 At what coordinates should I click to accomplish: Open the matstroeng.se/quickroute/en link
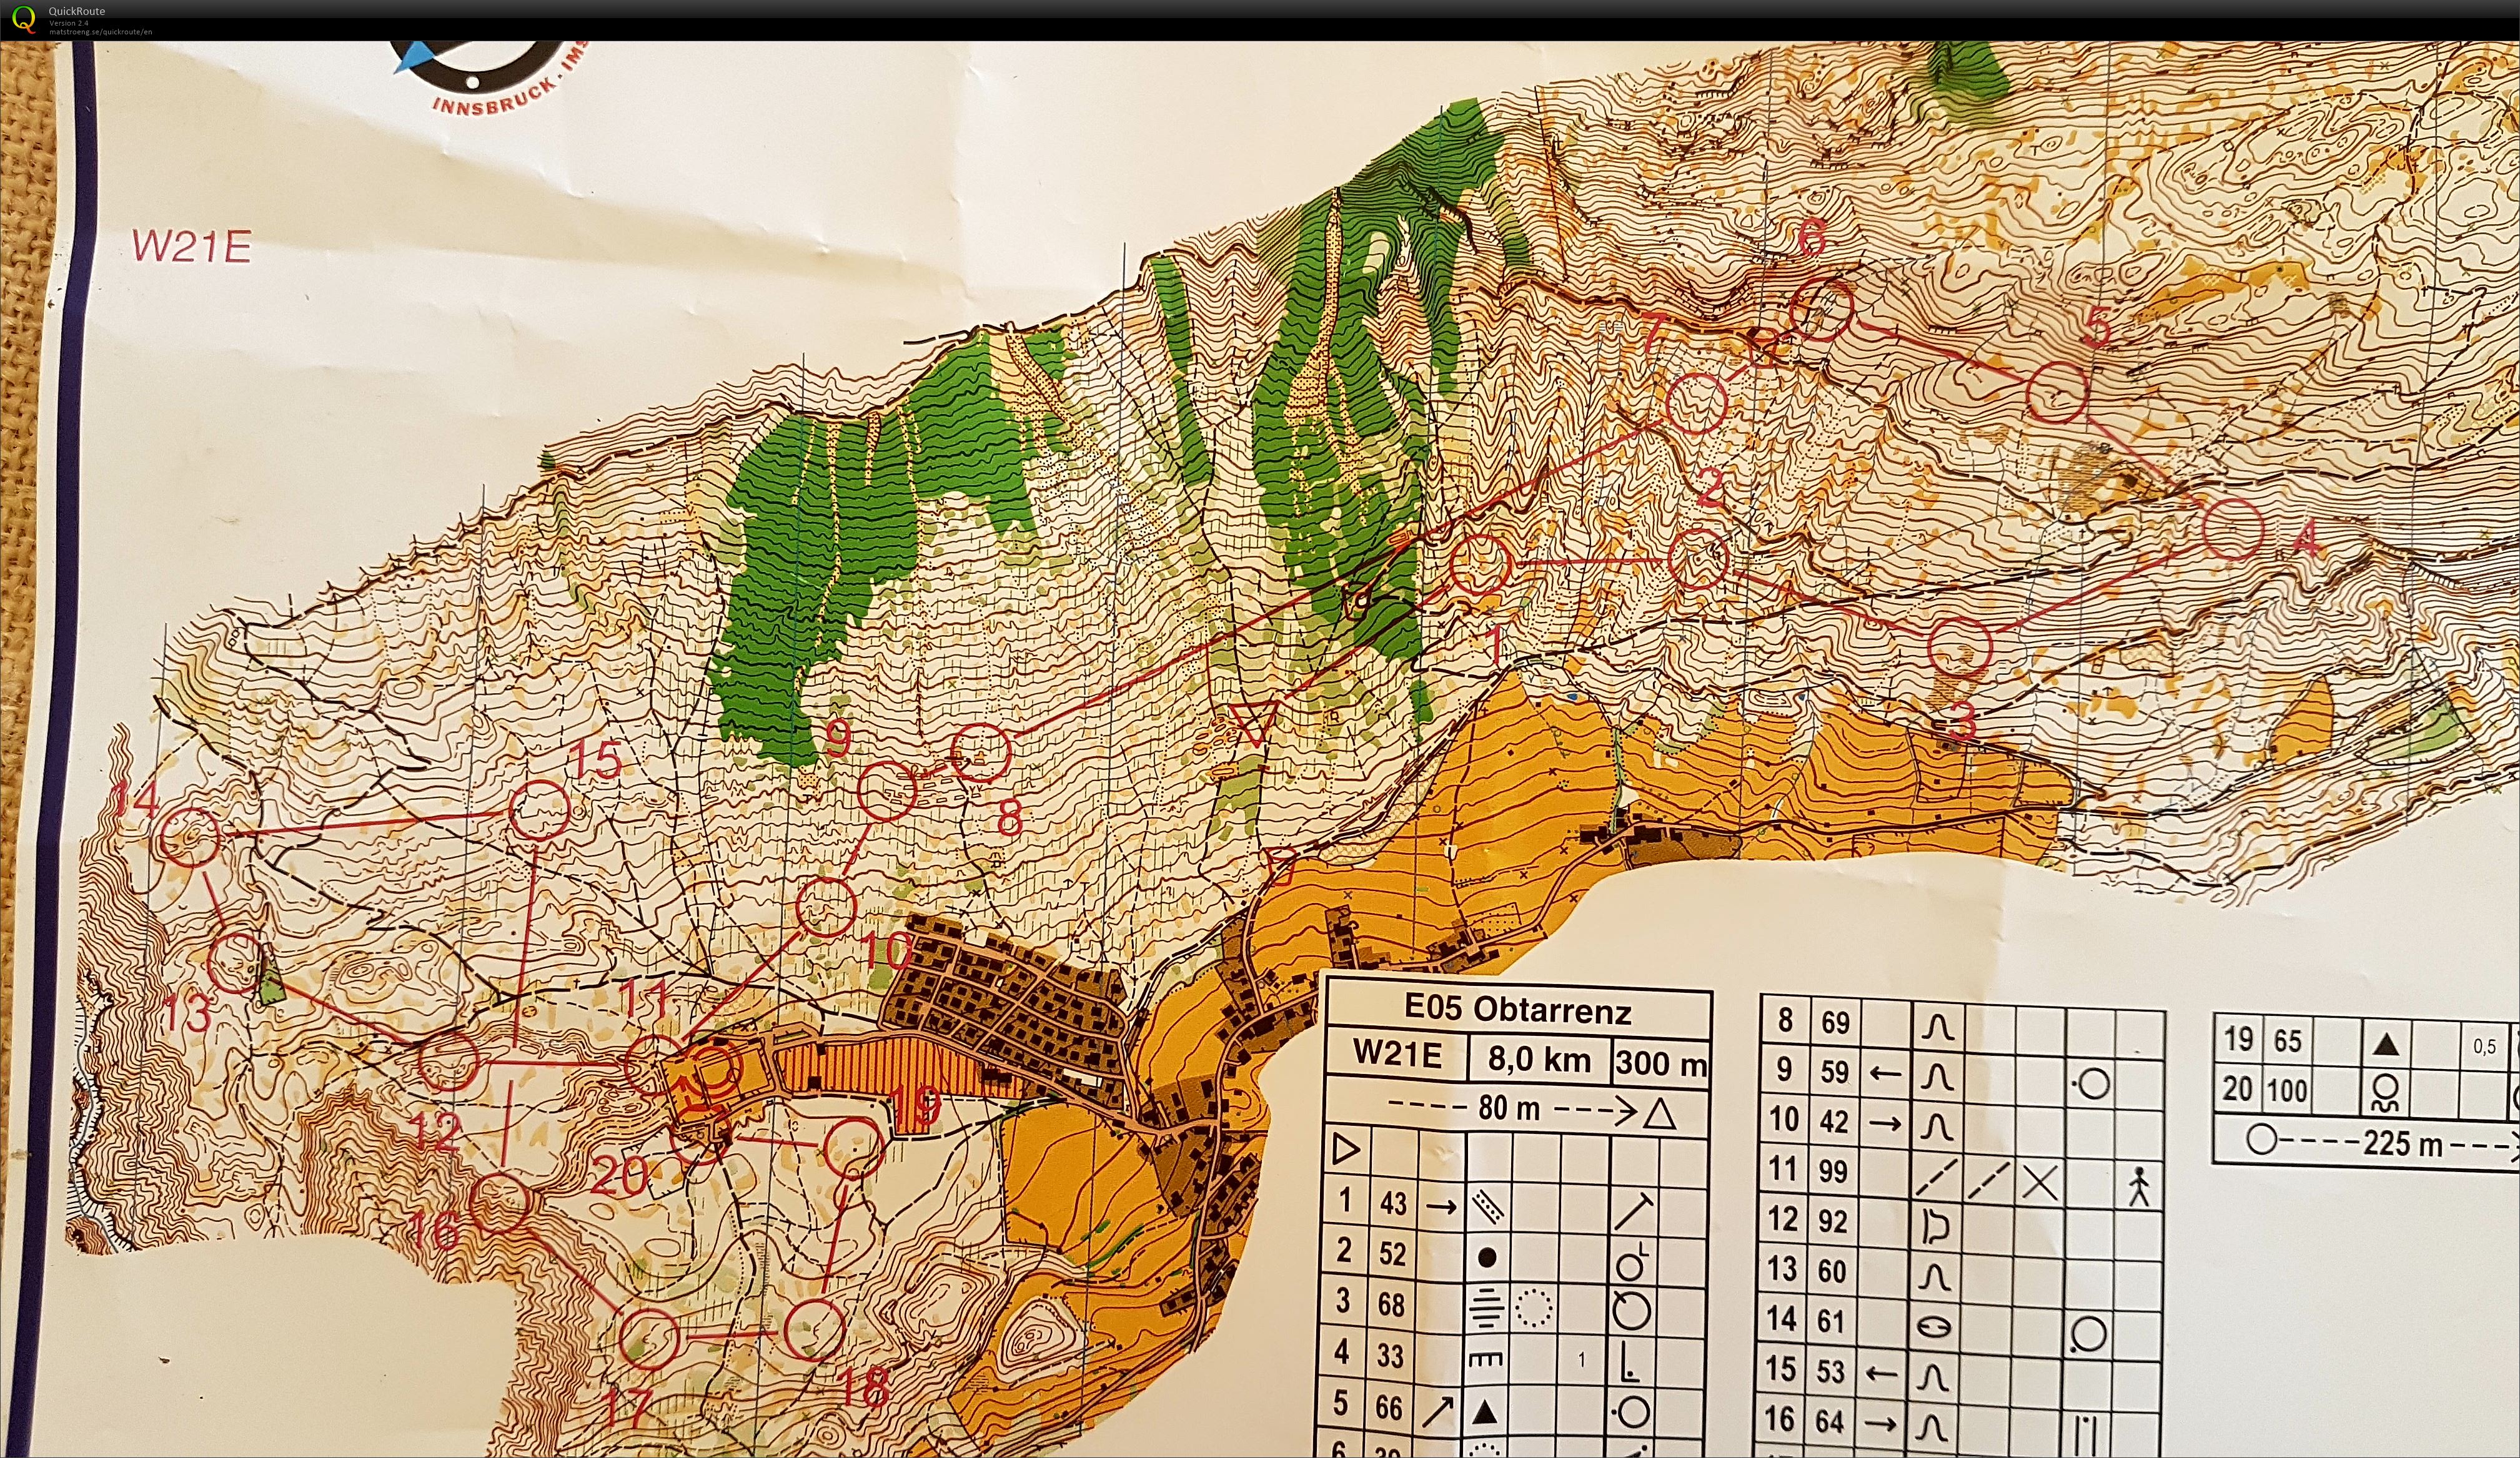coord(101,32)
